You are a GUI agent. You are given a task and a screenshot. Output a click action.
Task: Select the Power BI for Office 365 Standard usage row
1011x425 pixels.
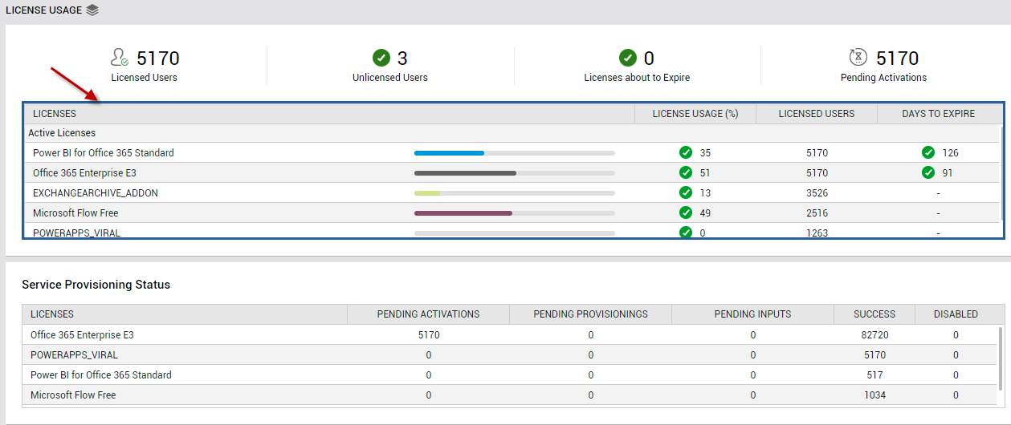point(512,152)
